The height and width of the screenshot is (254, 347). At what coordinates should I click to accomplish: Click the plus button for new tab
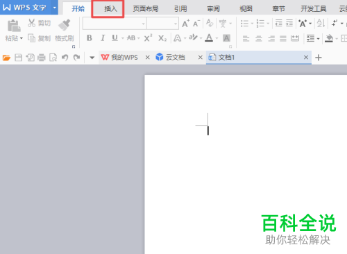click(x=319, y=58)
